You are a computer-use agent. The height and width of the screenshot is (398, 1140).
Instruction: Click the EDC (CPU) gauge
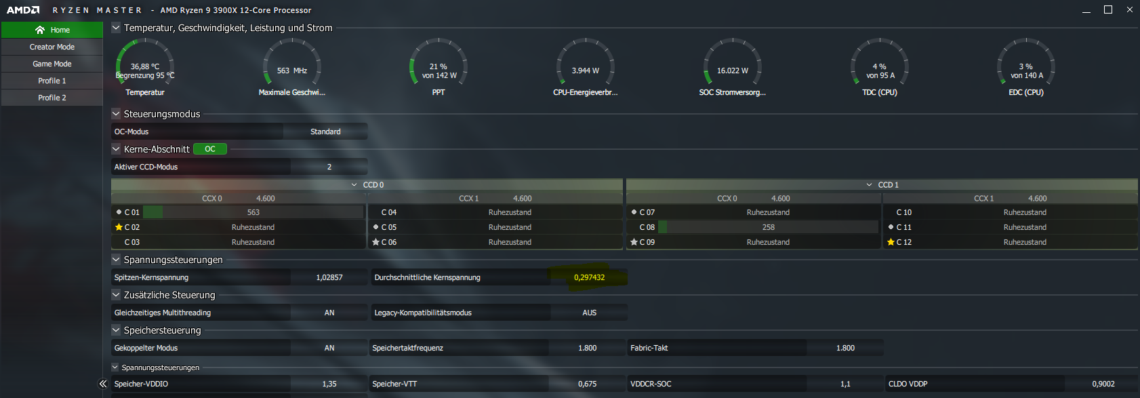(x=1026, y=66)
